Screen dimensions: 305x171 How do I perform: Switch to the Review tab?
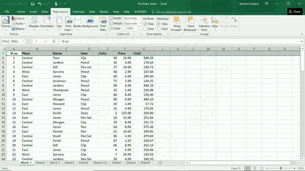coord(104,11)
